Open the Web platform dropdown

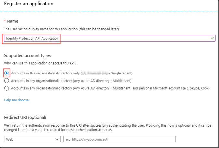click(x=32, y=139)
